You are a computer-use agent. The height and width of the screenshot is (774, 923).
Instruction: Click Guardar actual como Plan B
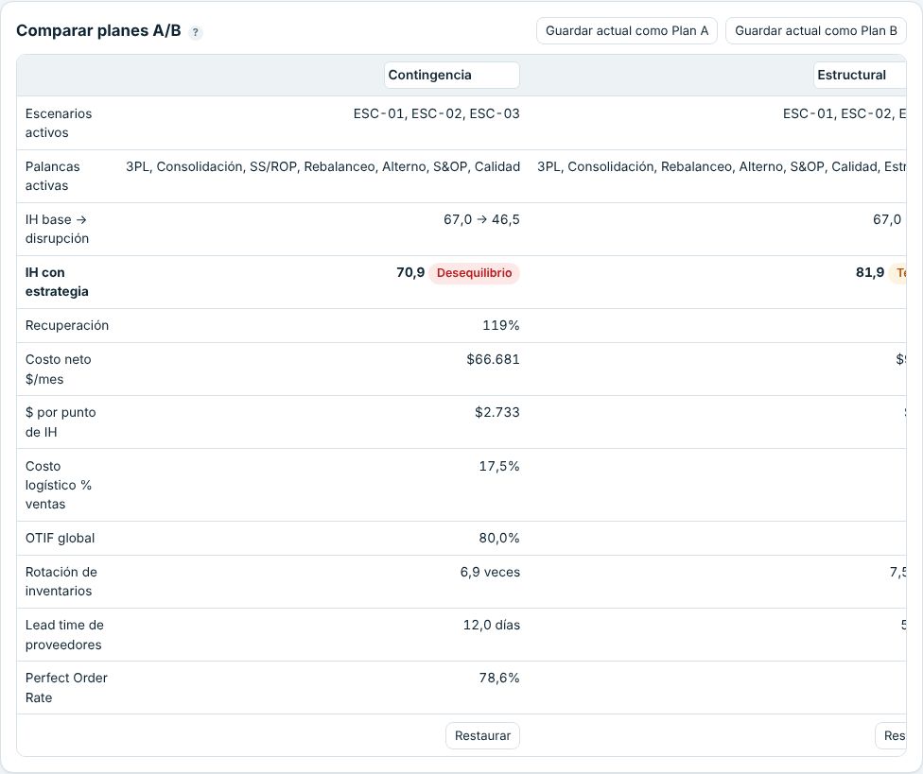coord(815,30)
